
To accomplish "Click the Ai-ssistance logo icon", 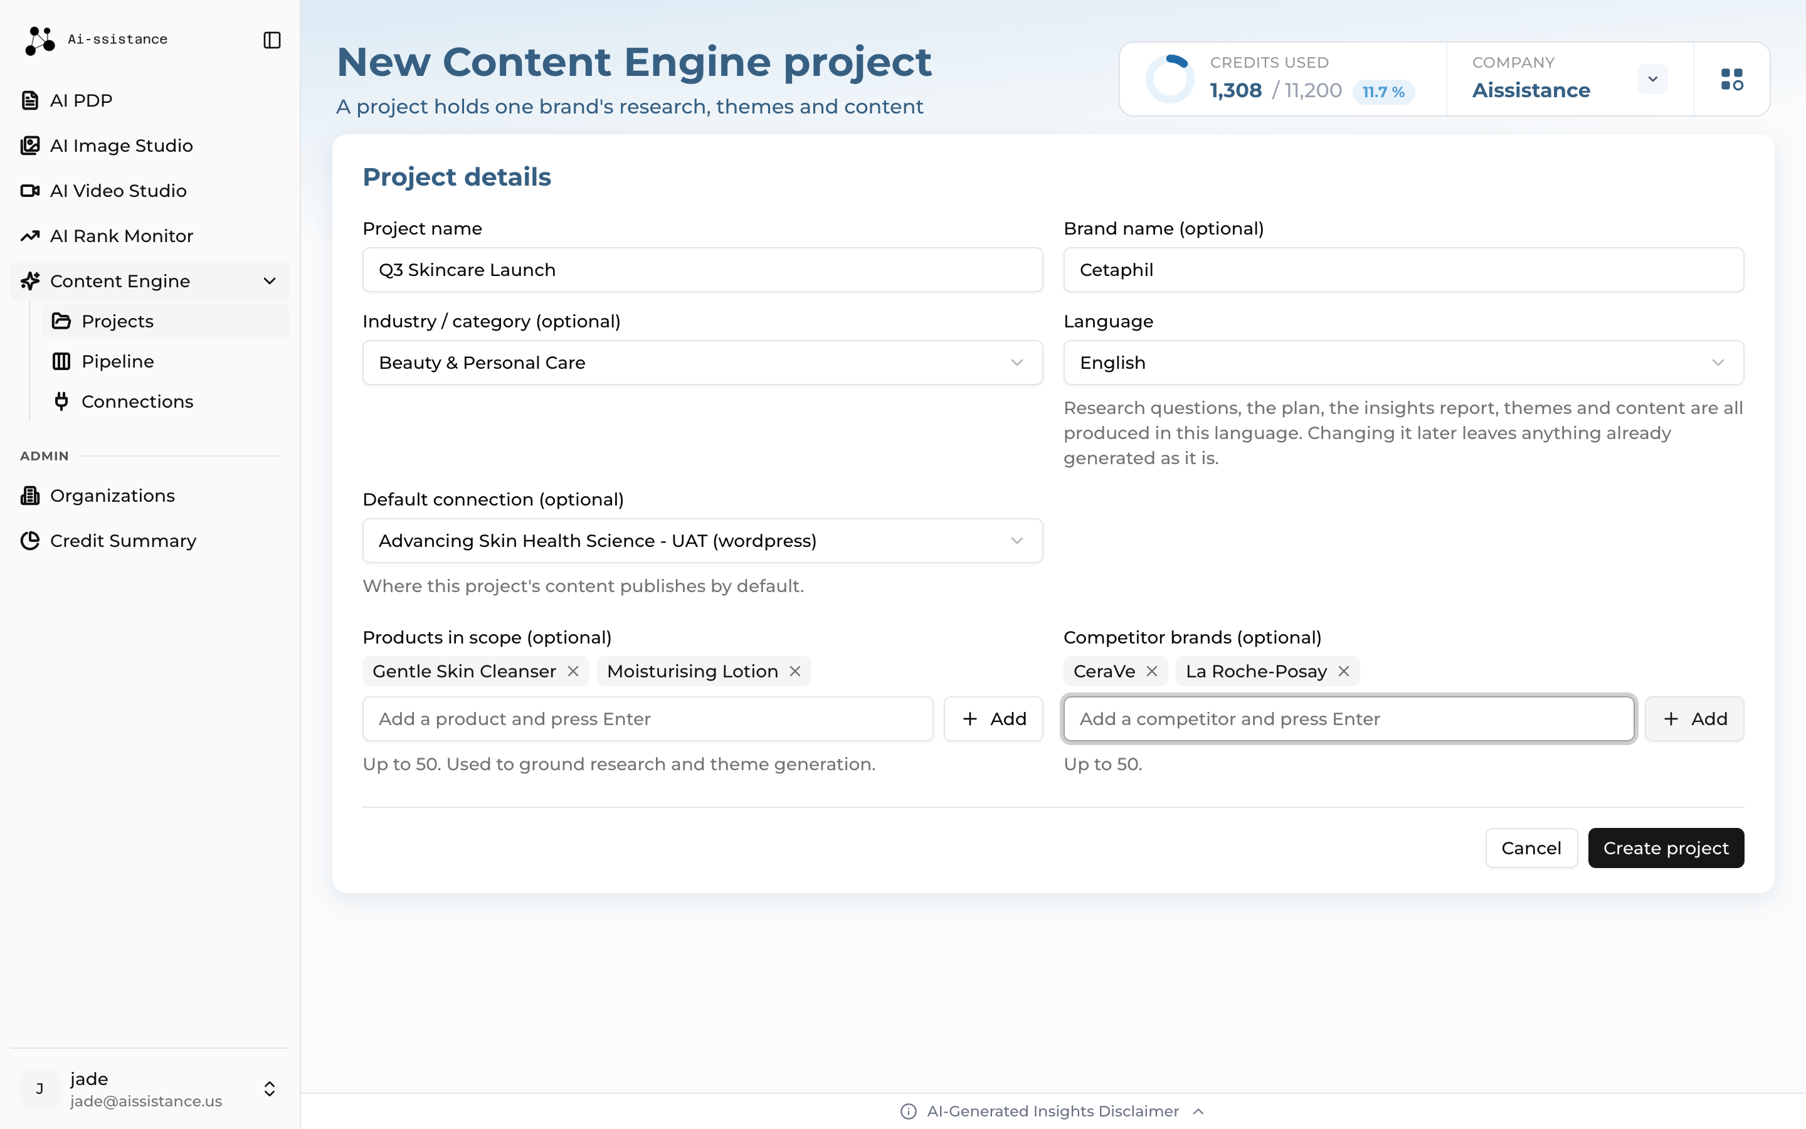I will [x=40, y=40].
